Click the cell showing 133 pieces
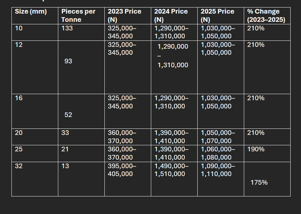The width and height of the screenshot is (301, 214). point(67,28)
